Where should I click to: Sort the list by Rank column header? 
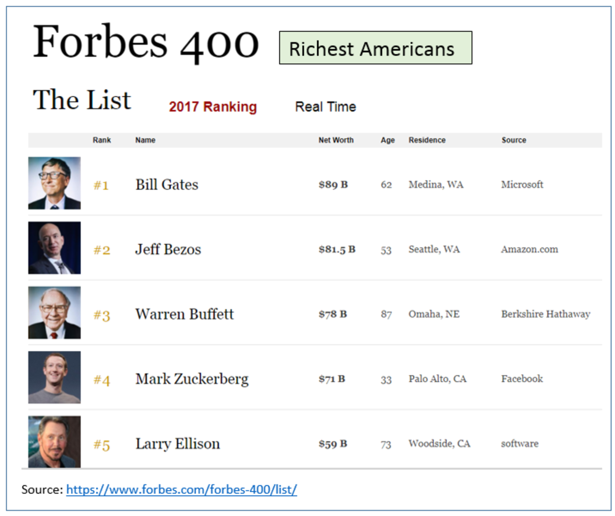point(101,140)
